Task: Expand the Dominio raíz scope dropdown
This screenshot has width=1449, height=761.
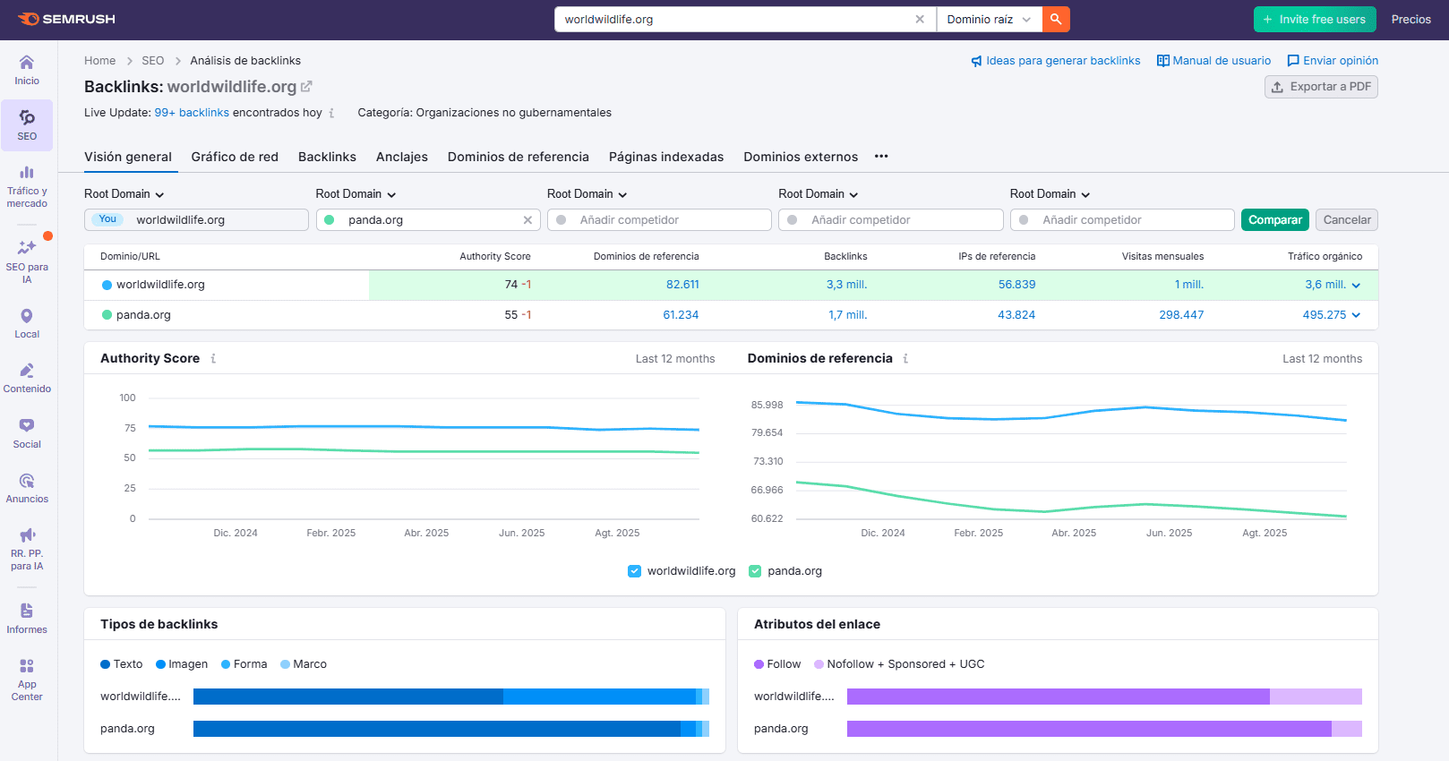Action: [x=989, y=19]
